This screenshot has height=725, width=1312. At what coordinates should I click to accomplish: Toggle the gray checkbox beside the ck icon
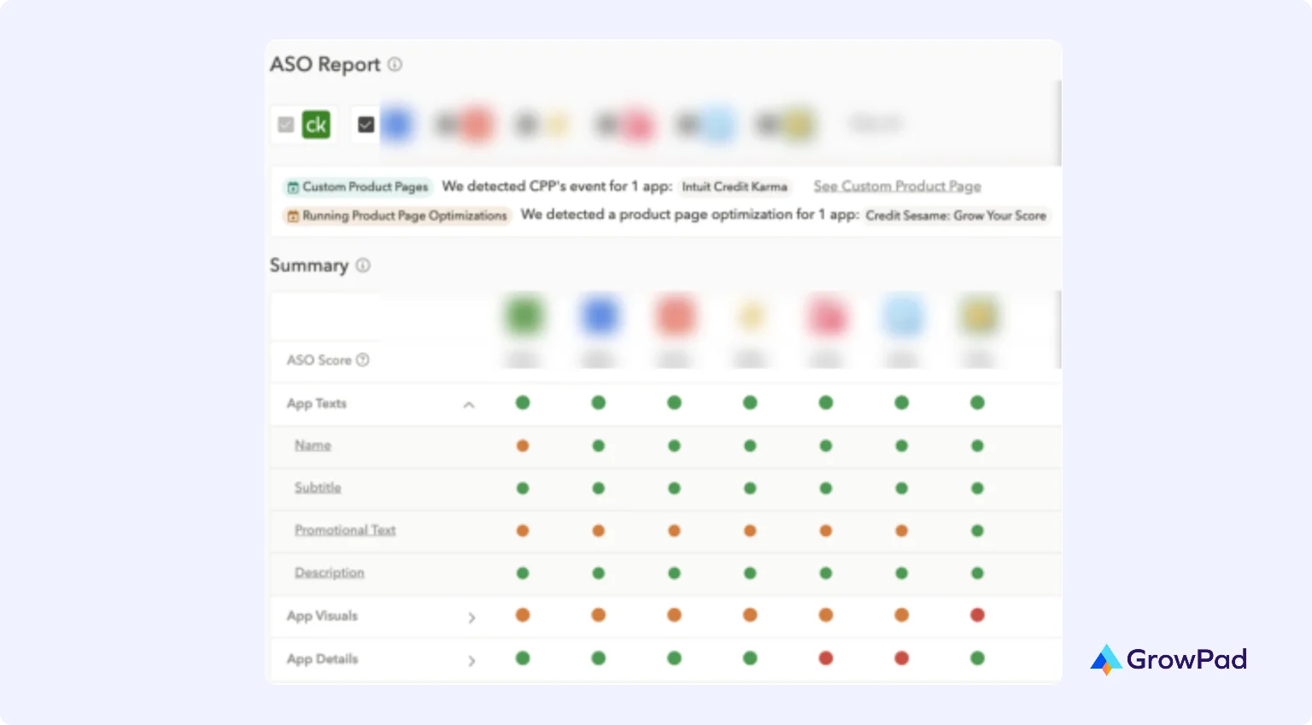[x=286, y=125]
